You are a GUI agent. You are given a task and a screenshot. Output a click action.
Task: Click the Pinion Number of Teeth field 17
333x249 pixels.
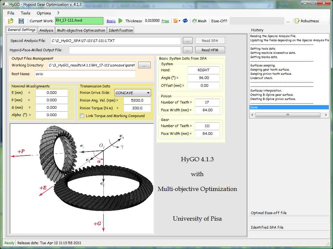[207, 102]
